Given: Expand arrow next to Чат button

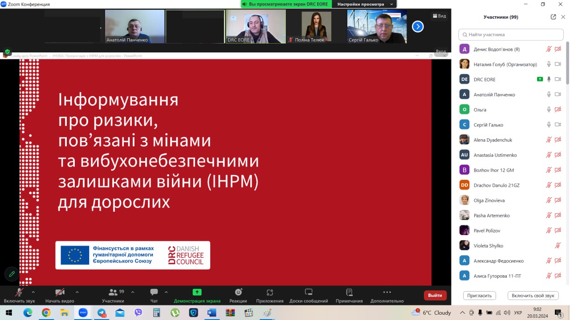Looking at the screenshot, I should (x=166, y=292).
